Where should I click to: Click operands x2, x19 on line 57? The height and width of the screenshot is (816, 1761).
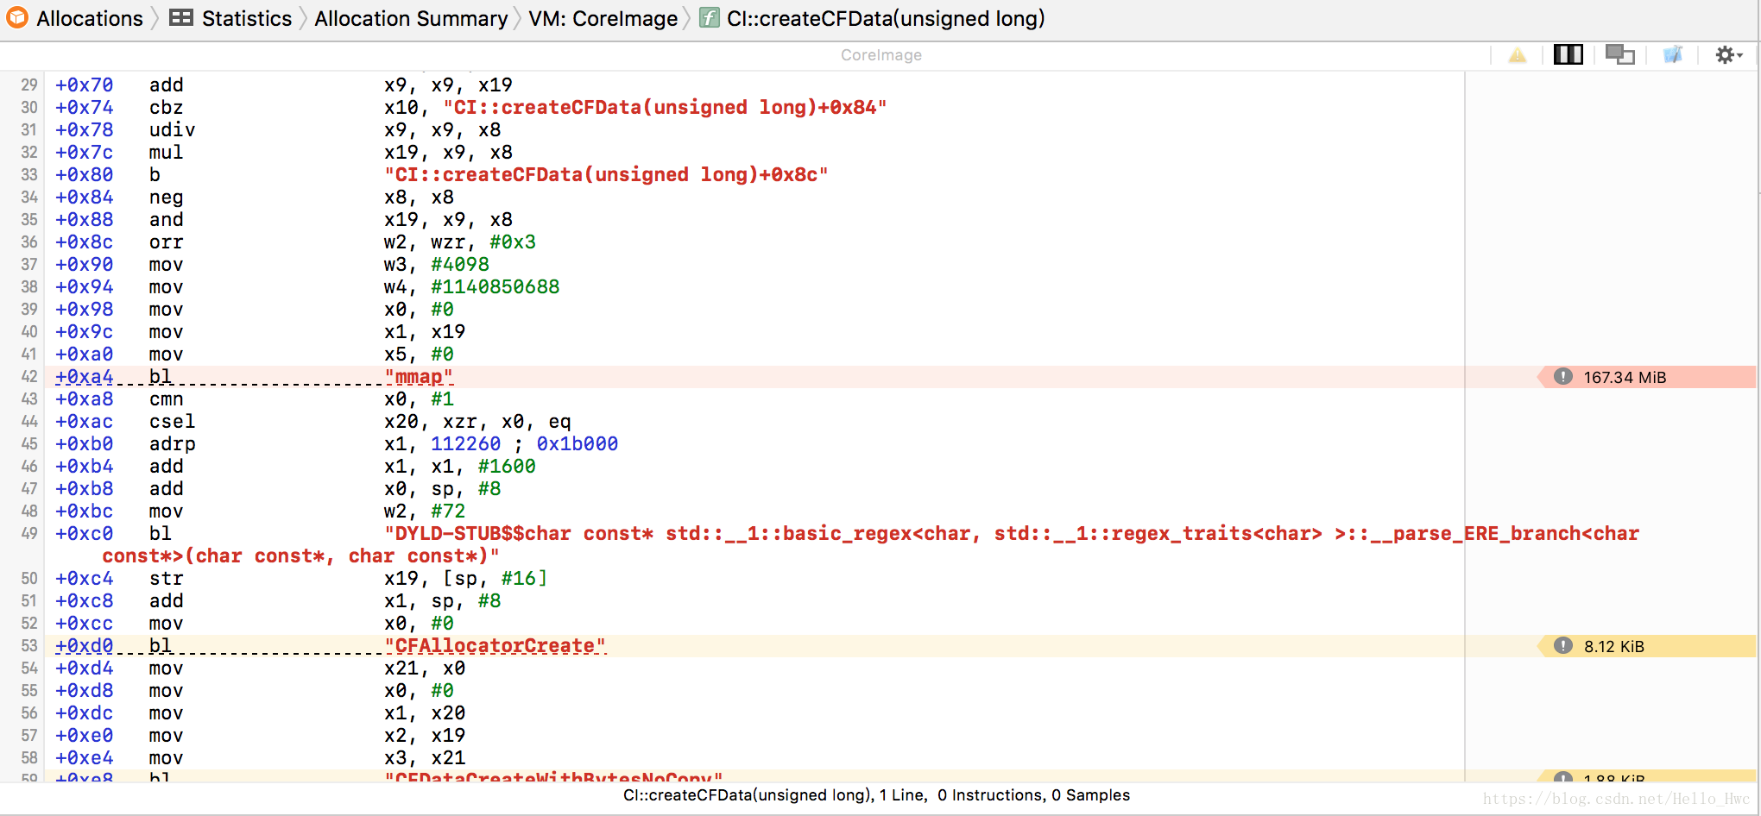pyautogui.click(x=425, y=736)
